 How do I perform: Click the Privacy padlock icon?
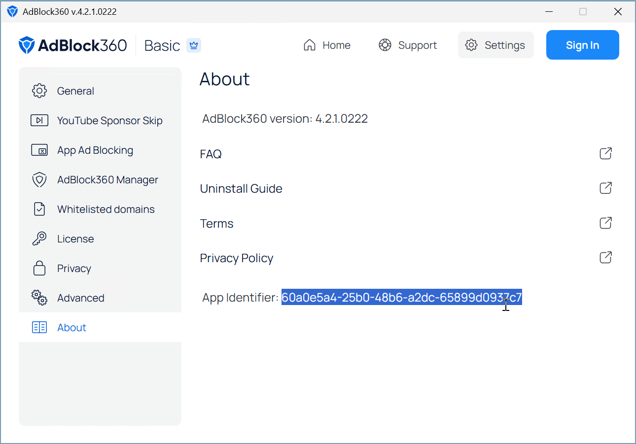coord(39,268)
